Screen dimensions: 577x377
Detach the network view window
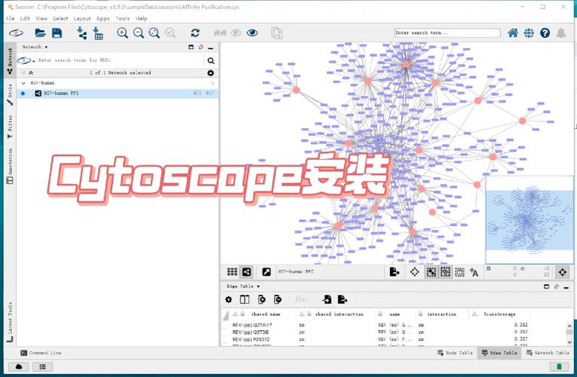266,271
